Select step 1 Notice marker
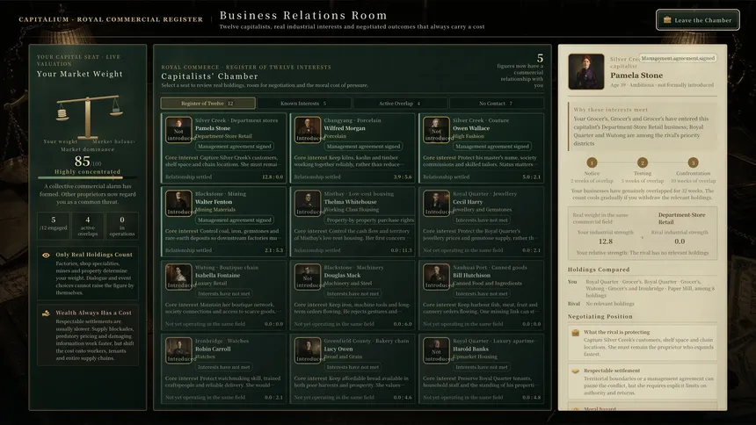The width and height of the screenshot is (756, 425). tap(592, 162)
